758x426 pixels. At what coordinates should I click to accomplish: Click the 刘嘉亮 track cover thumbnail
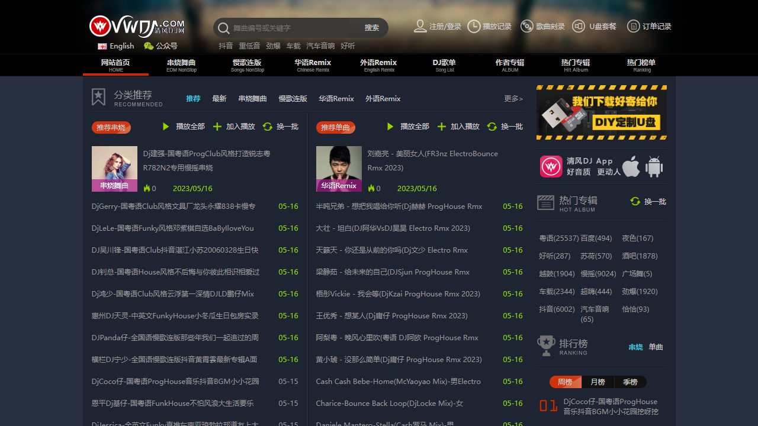(339, 169)
